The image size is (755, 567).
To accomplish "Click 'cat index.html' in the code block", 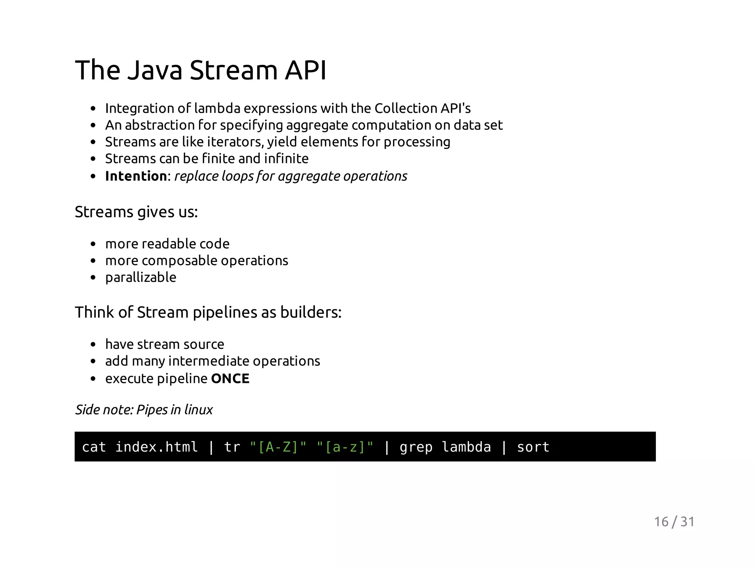I will (140, 447).
